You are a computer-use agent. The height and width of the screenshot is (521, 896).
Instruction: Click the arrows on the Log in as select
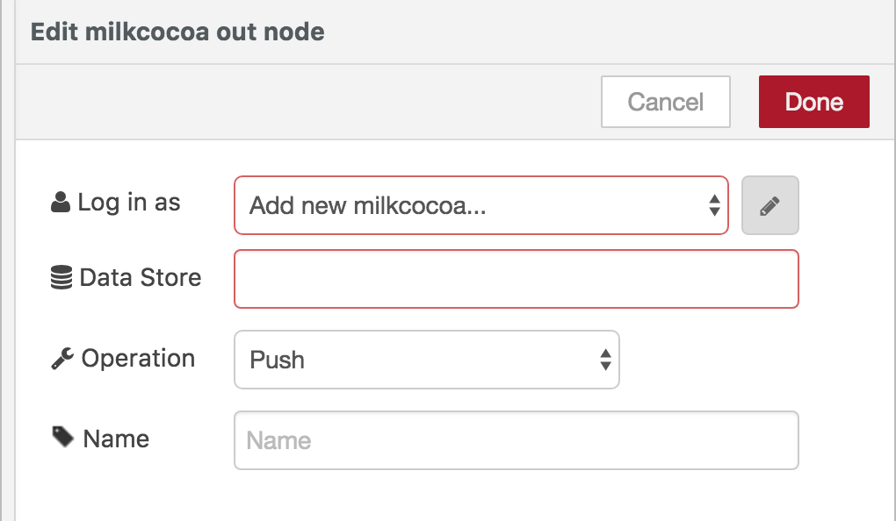(x=714, y=206)
